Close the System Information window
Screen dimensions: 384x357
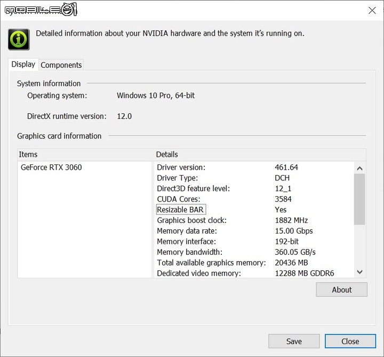[372, 10]
